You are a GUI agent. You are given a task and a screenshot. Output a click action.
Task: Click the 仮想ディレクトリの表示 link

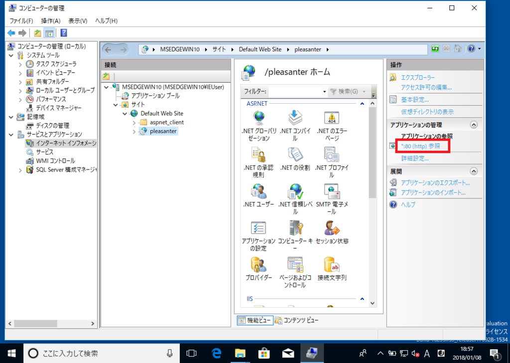pos(427,112)
